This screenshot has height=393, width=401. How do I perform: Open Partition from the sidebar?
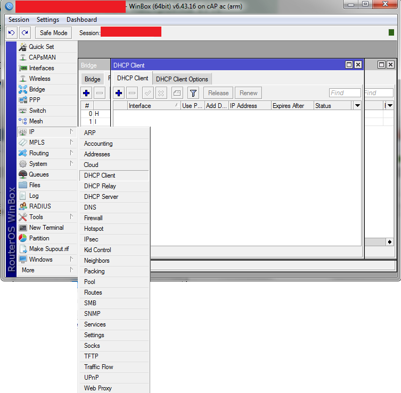[47, 238]
